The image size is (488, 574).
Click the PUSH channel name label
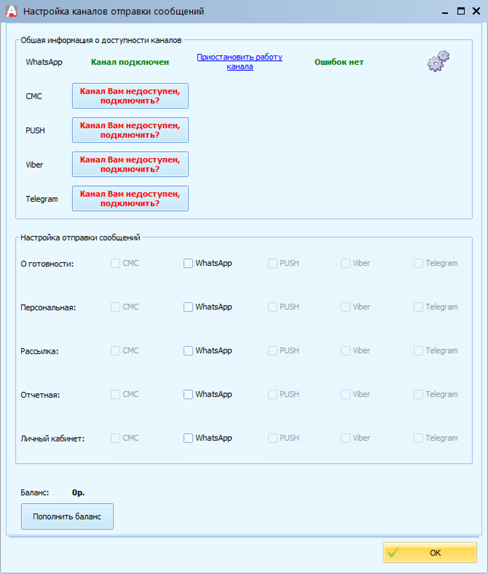[35, 130]
